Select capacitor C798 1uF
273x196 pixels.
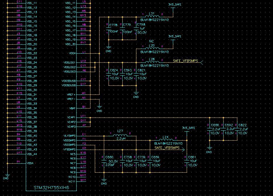(x=136, y=29)
